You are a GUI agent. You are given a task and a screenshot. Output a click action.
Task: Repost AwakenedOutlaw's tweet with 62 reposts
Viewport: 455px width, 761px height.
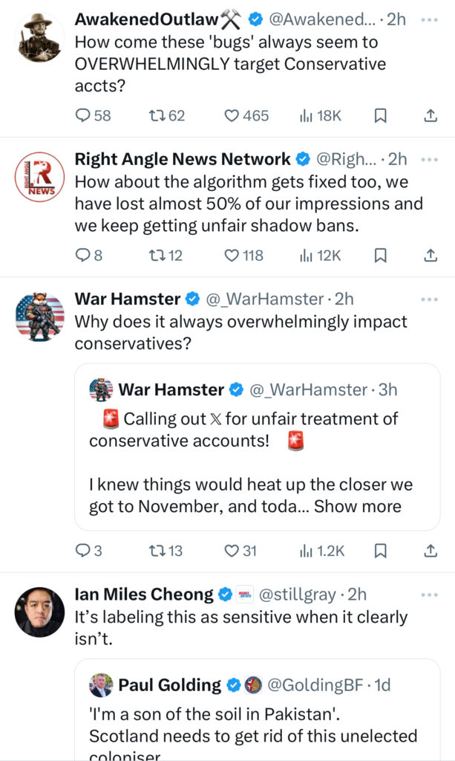157,115
